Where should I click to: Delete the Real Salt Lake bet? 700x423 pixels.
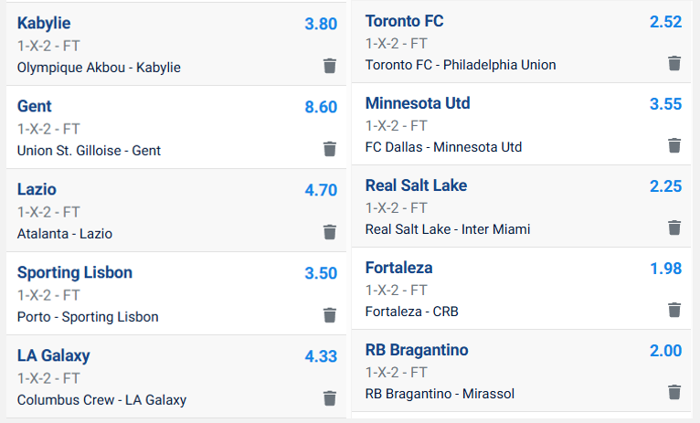click(x=674, y=227)
